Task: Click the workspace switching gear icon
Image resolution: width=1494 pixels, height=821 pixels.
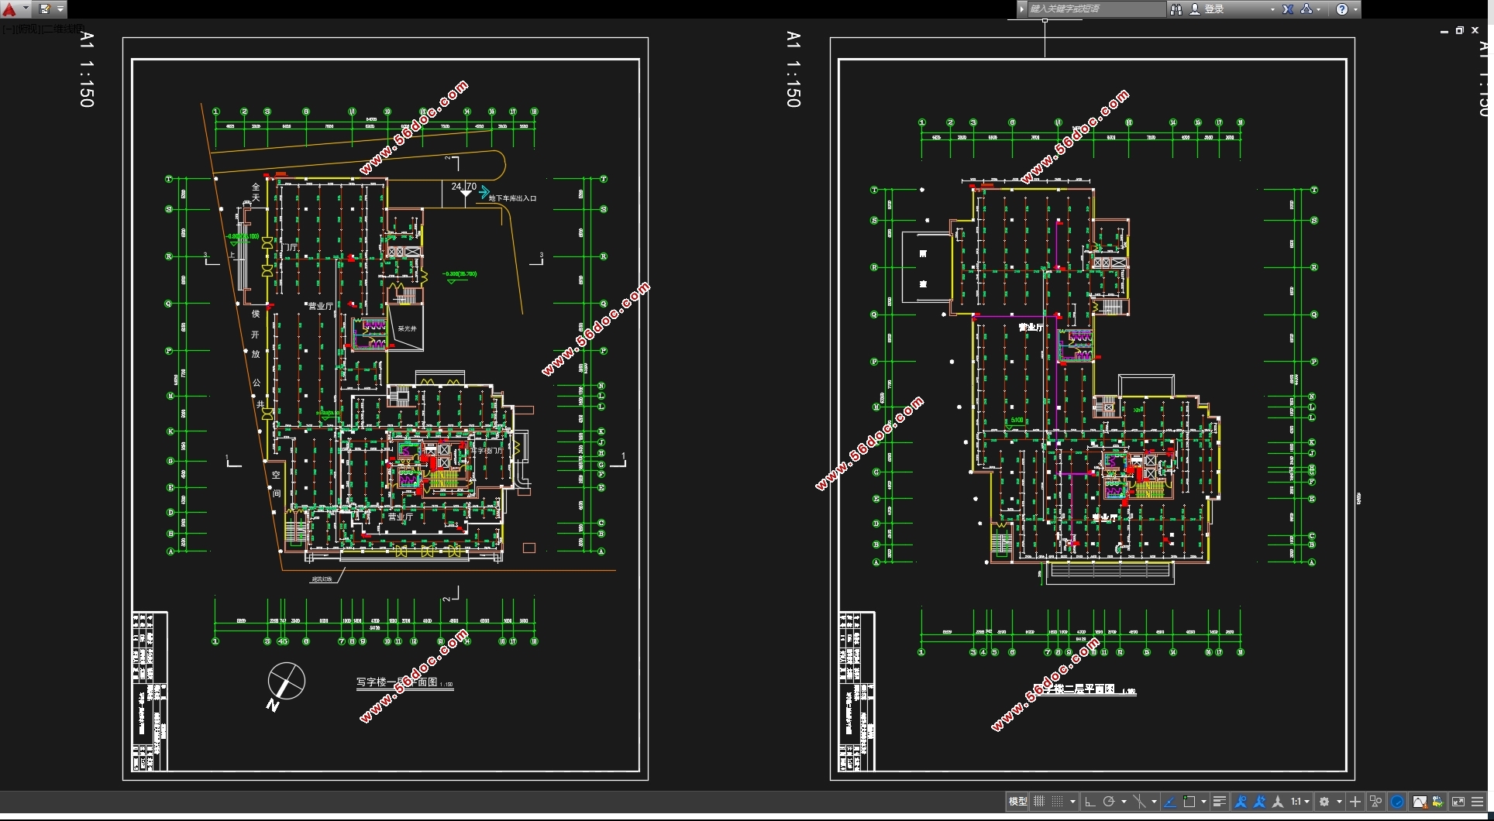Action: tap(1324, 802)
